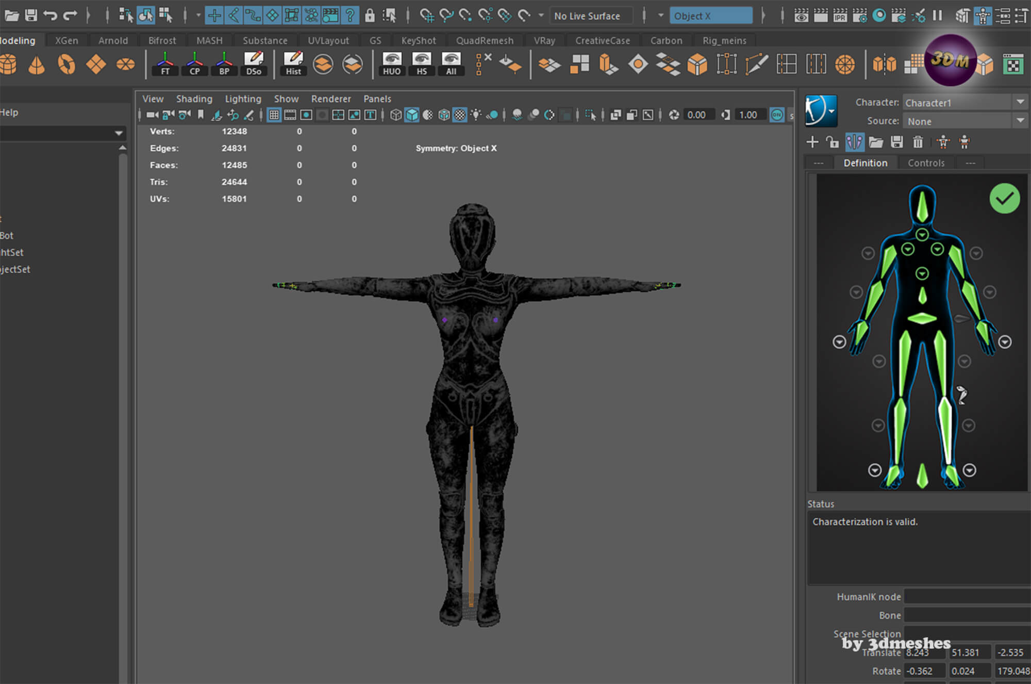Screen dimensions: 1031x684
Task: Click the HumanIK node input field
Action: point(967,597)
